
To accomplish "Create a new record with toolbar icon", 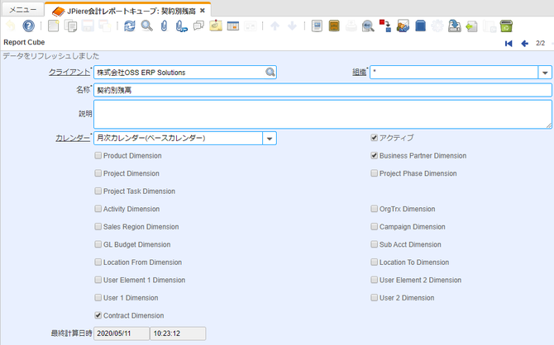I will click(x=54, y=26).
